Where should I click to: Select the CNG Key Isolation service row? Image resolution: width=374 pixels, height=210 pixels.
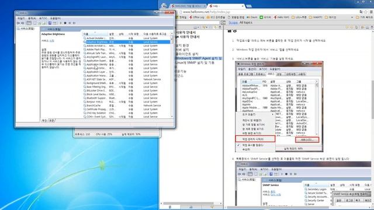click(x=127, y=113)
